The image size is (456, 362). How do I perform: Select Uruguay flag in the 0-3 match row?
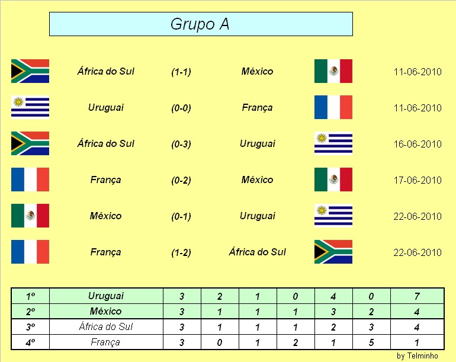[x=333, y=143]
